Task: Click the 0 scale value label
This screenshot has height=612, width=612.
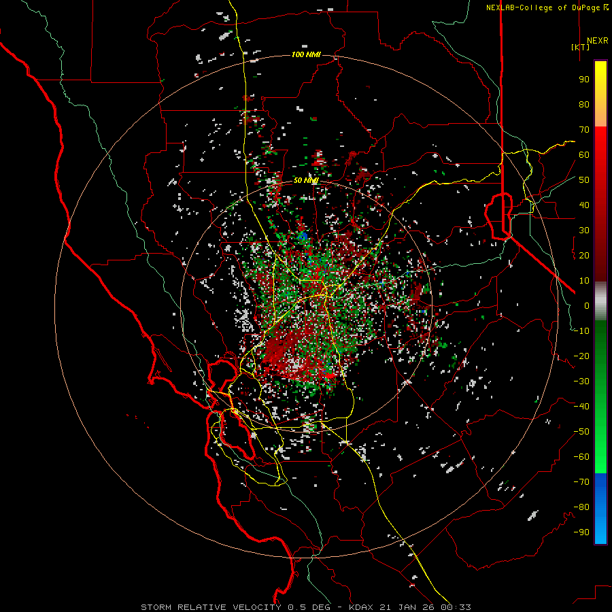Action: point(587,306)
